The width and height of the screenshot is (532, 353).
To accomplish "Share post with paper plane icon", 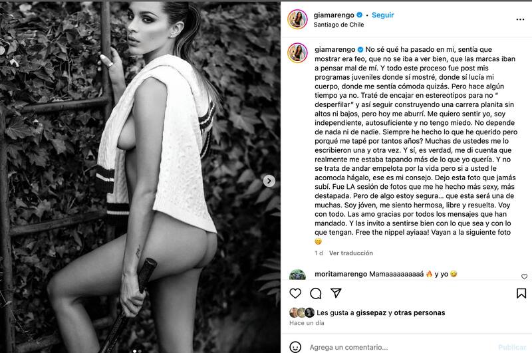I will (x=336, y=293).
